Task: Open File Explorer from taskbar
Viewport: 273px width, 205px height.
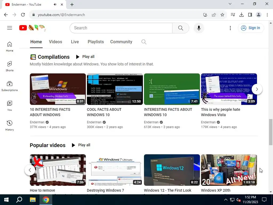Action: tap(33, 200)
